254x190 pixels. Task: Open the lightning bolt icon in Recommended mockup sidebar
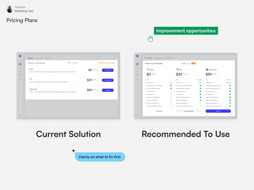[x=137, y=68]
